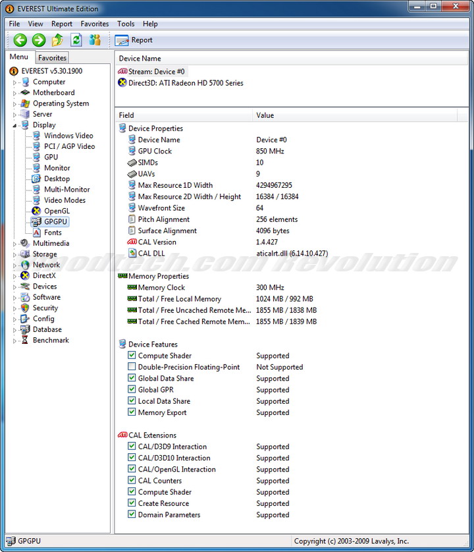The height and width of the screenshot is (552, 474).
Task: Select the Security shield icon
Action: (x=25, y=308)
